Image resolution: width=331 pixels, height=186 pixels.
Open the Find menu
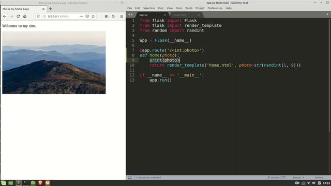click(x=161, y=8)
